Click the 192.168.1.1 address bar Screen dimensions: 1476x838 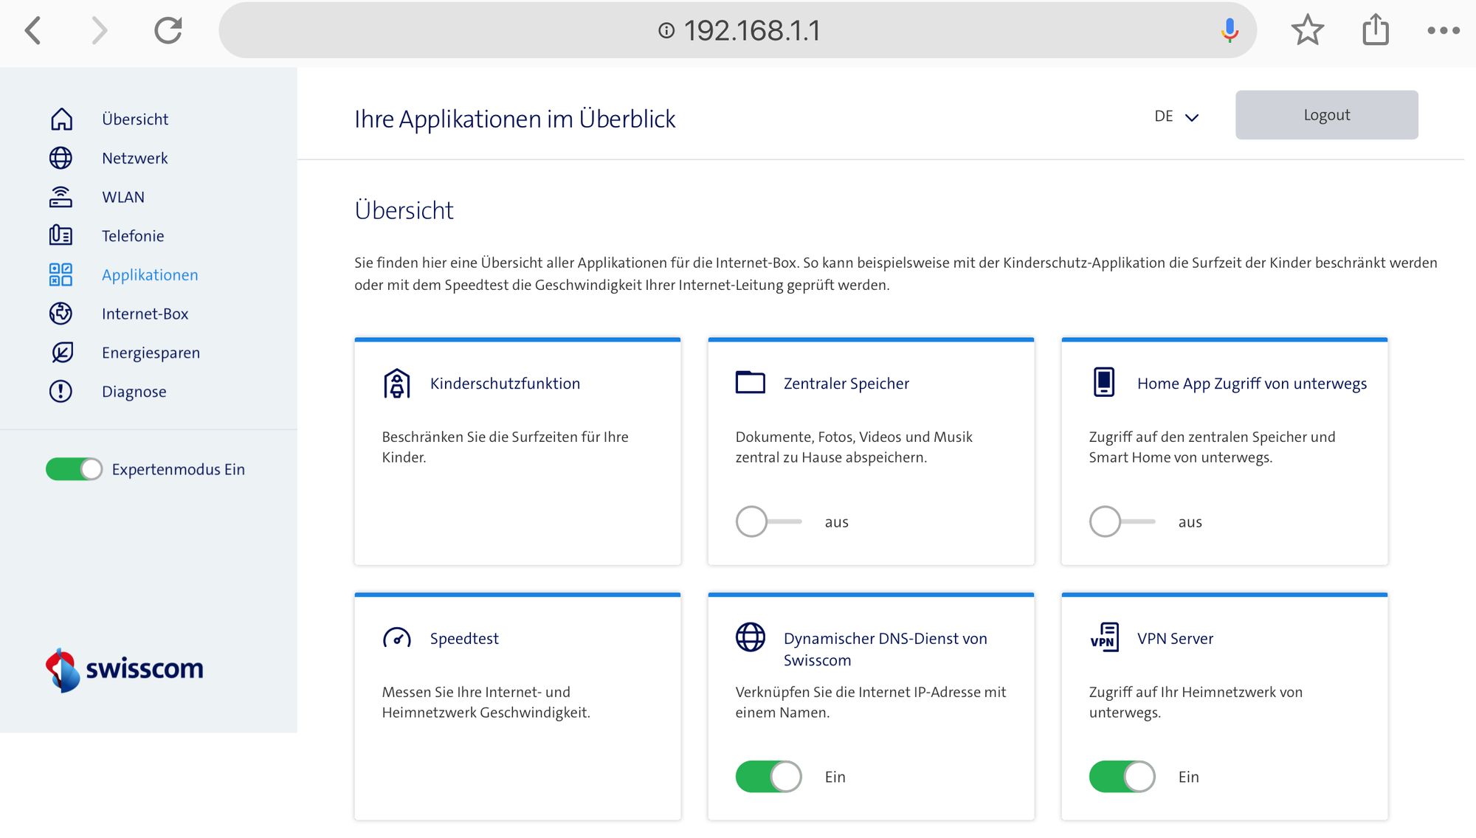coord(738,30)
